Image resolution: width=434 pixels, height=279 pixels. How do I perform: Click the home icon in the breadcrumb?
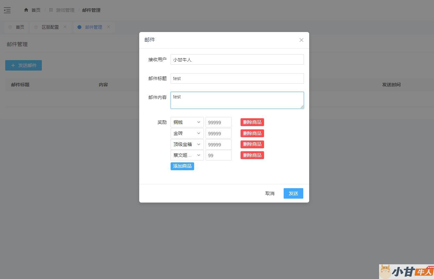click(x=26, y=10)
